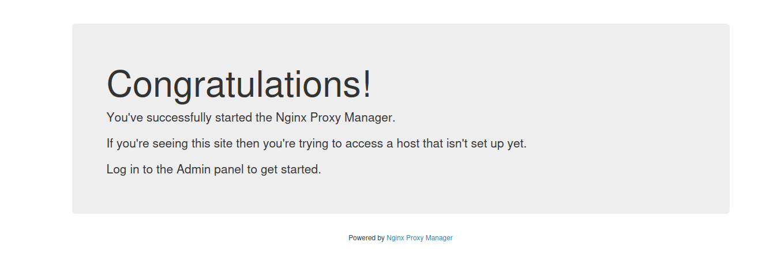This screenshot has height=261, width=781.
Task: Open the Nginx Proxy Manager footer link
Action: pos(419,238)
